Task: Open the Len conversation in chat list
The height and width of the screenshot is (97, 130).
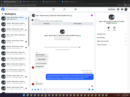Action: pos(14,71)
